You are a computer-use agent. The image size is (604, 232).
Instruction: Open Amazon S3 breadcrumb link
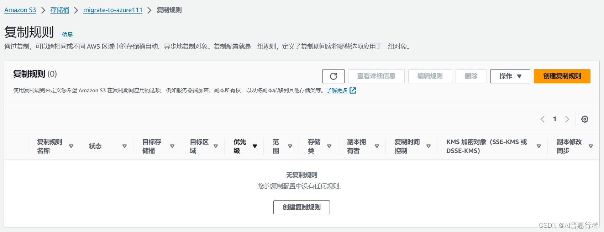(x=20, y=10)
